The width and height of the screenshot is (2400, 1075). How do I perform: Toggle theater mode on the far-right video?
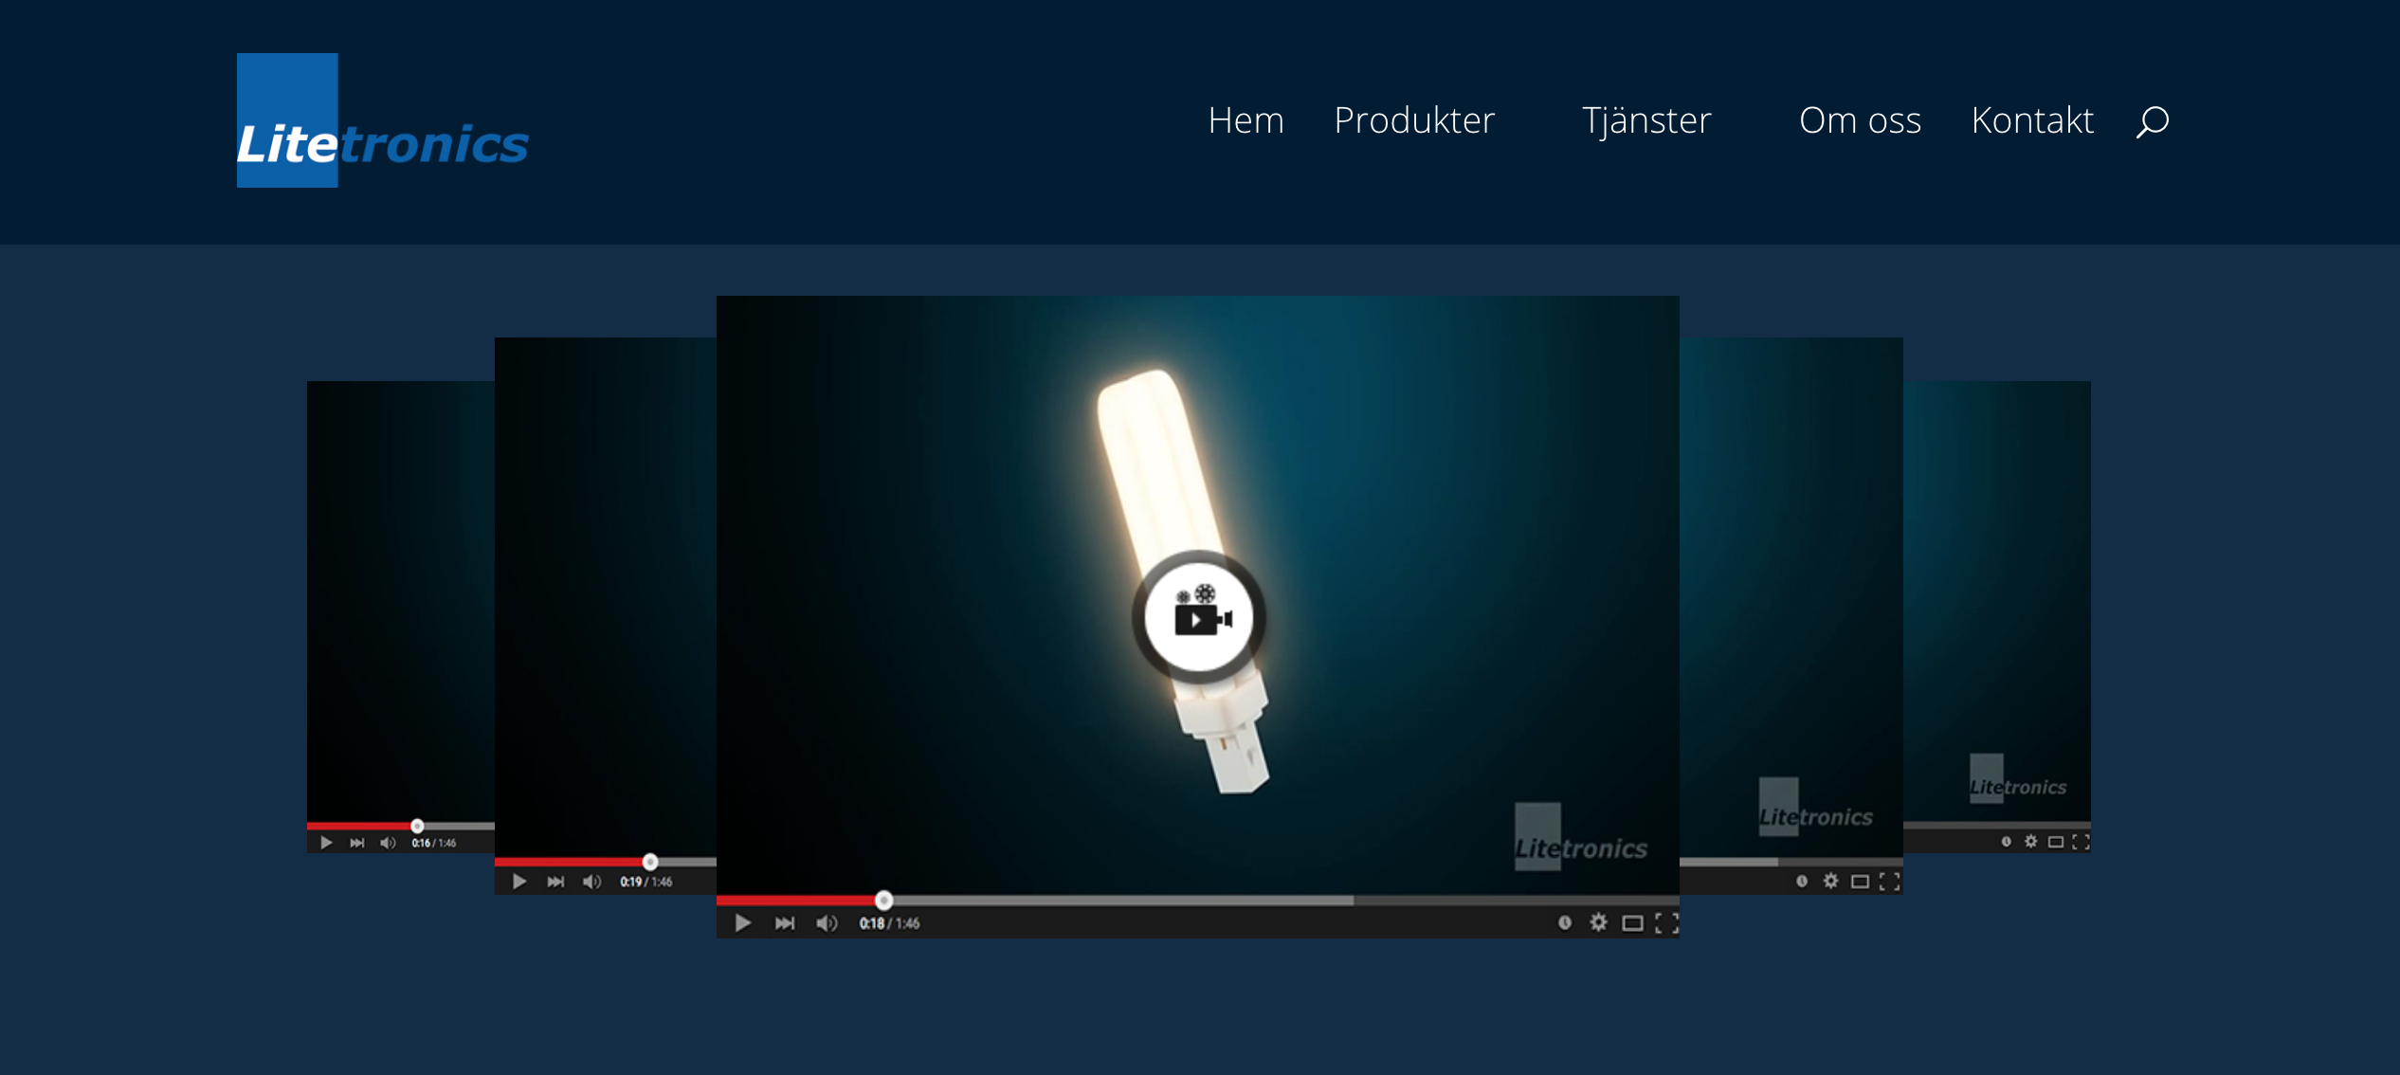pos(2056,842)
